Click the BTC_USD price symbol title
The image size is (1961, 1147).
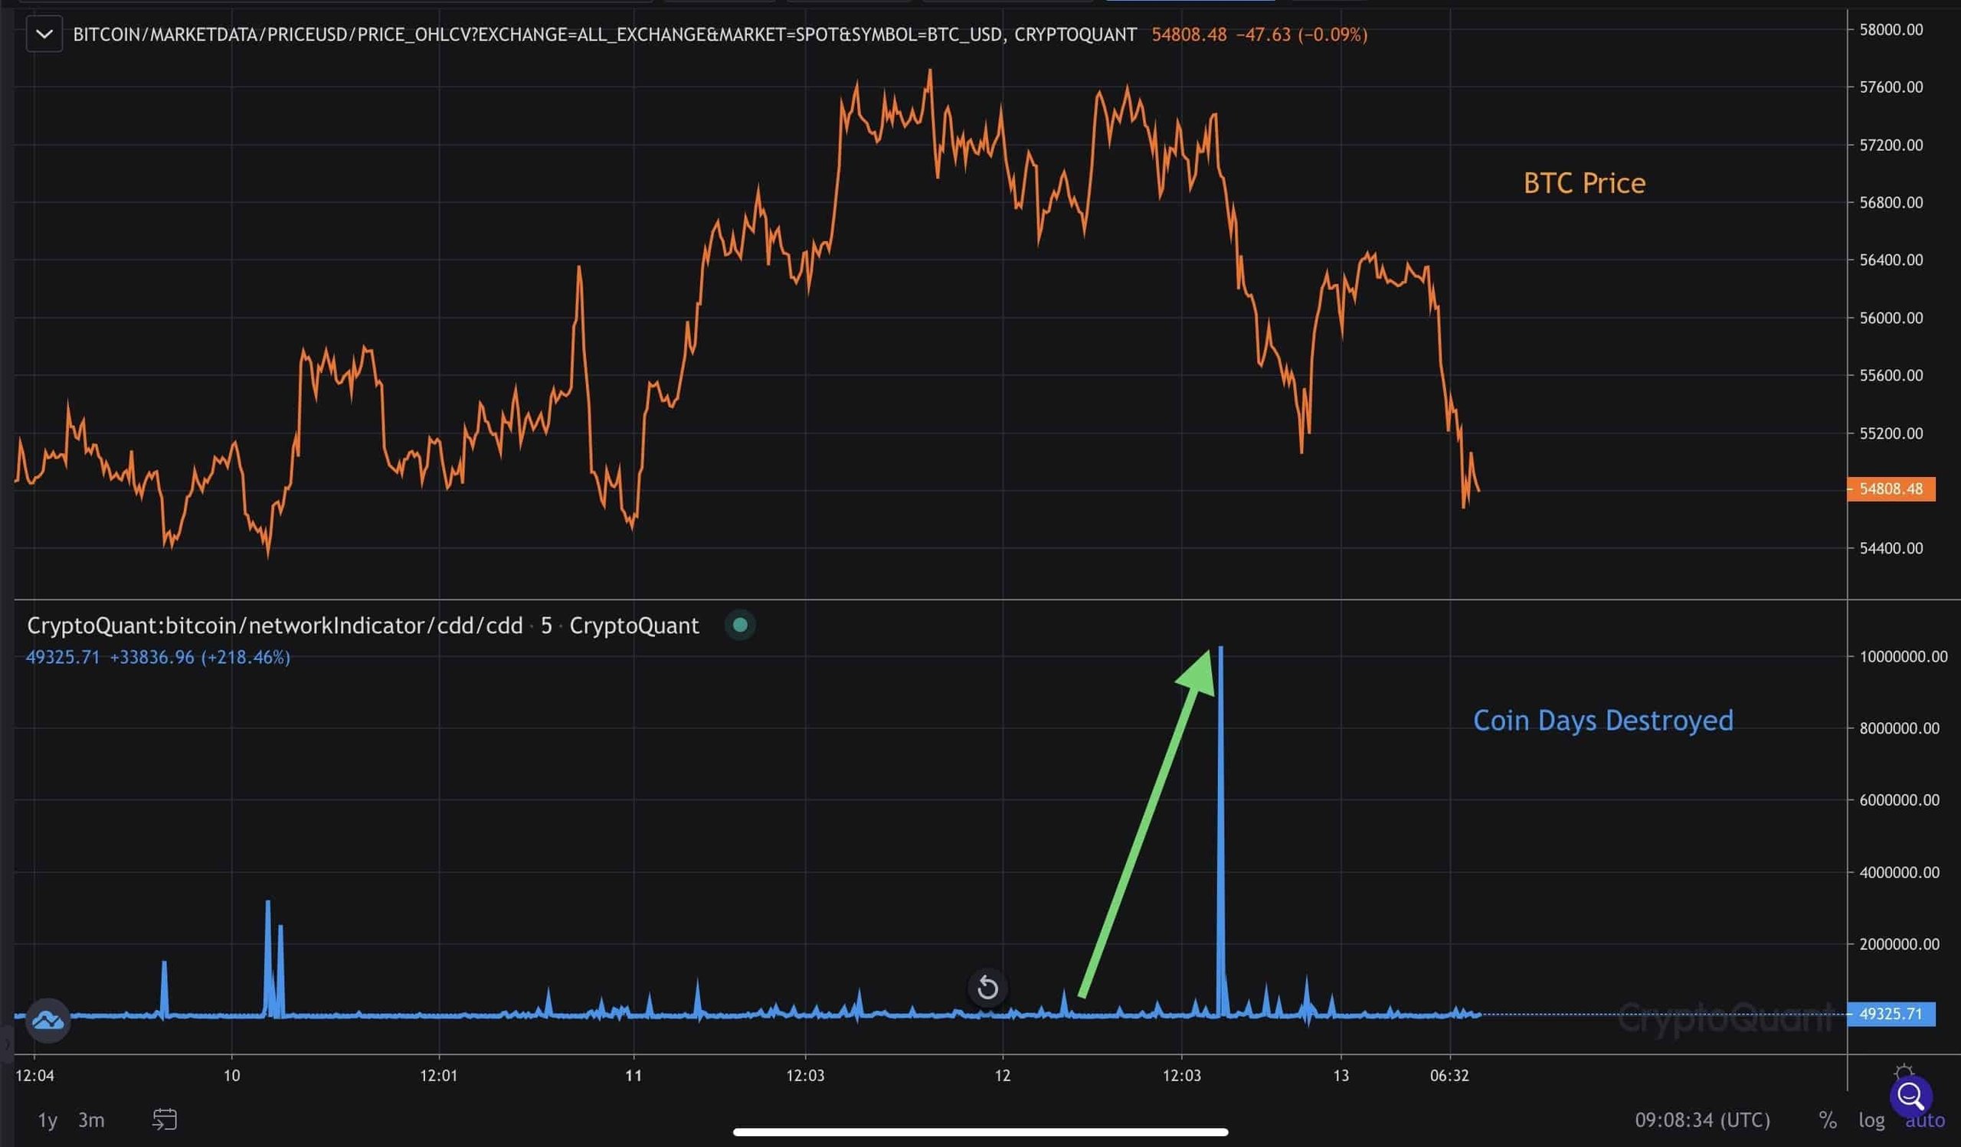[x=604, y=34]
